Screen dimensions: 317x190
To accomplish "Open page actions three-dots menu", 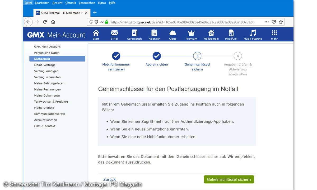I will [267, 22].
